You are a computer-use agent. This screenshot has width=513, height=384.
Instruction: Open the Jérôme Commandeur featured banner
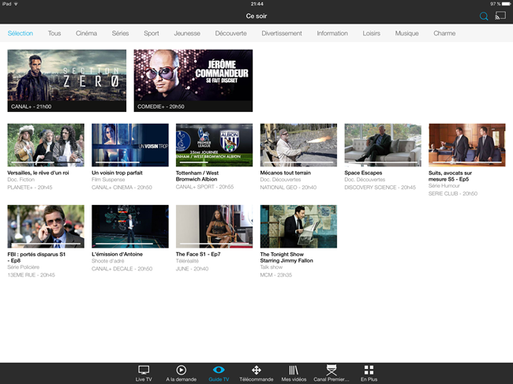click(x=193, y=80)
